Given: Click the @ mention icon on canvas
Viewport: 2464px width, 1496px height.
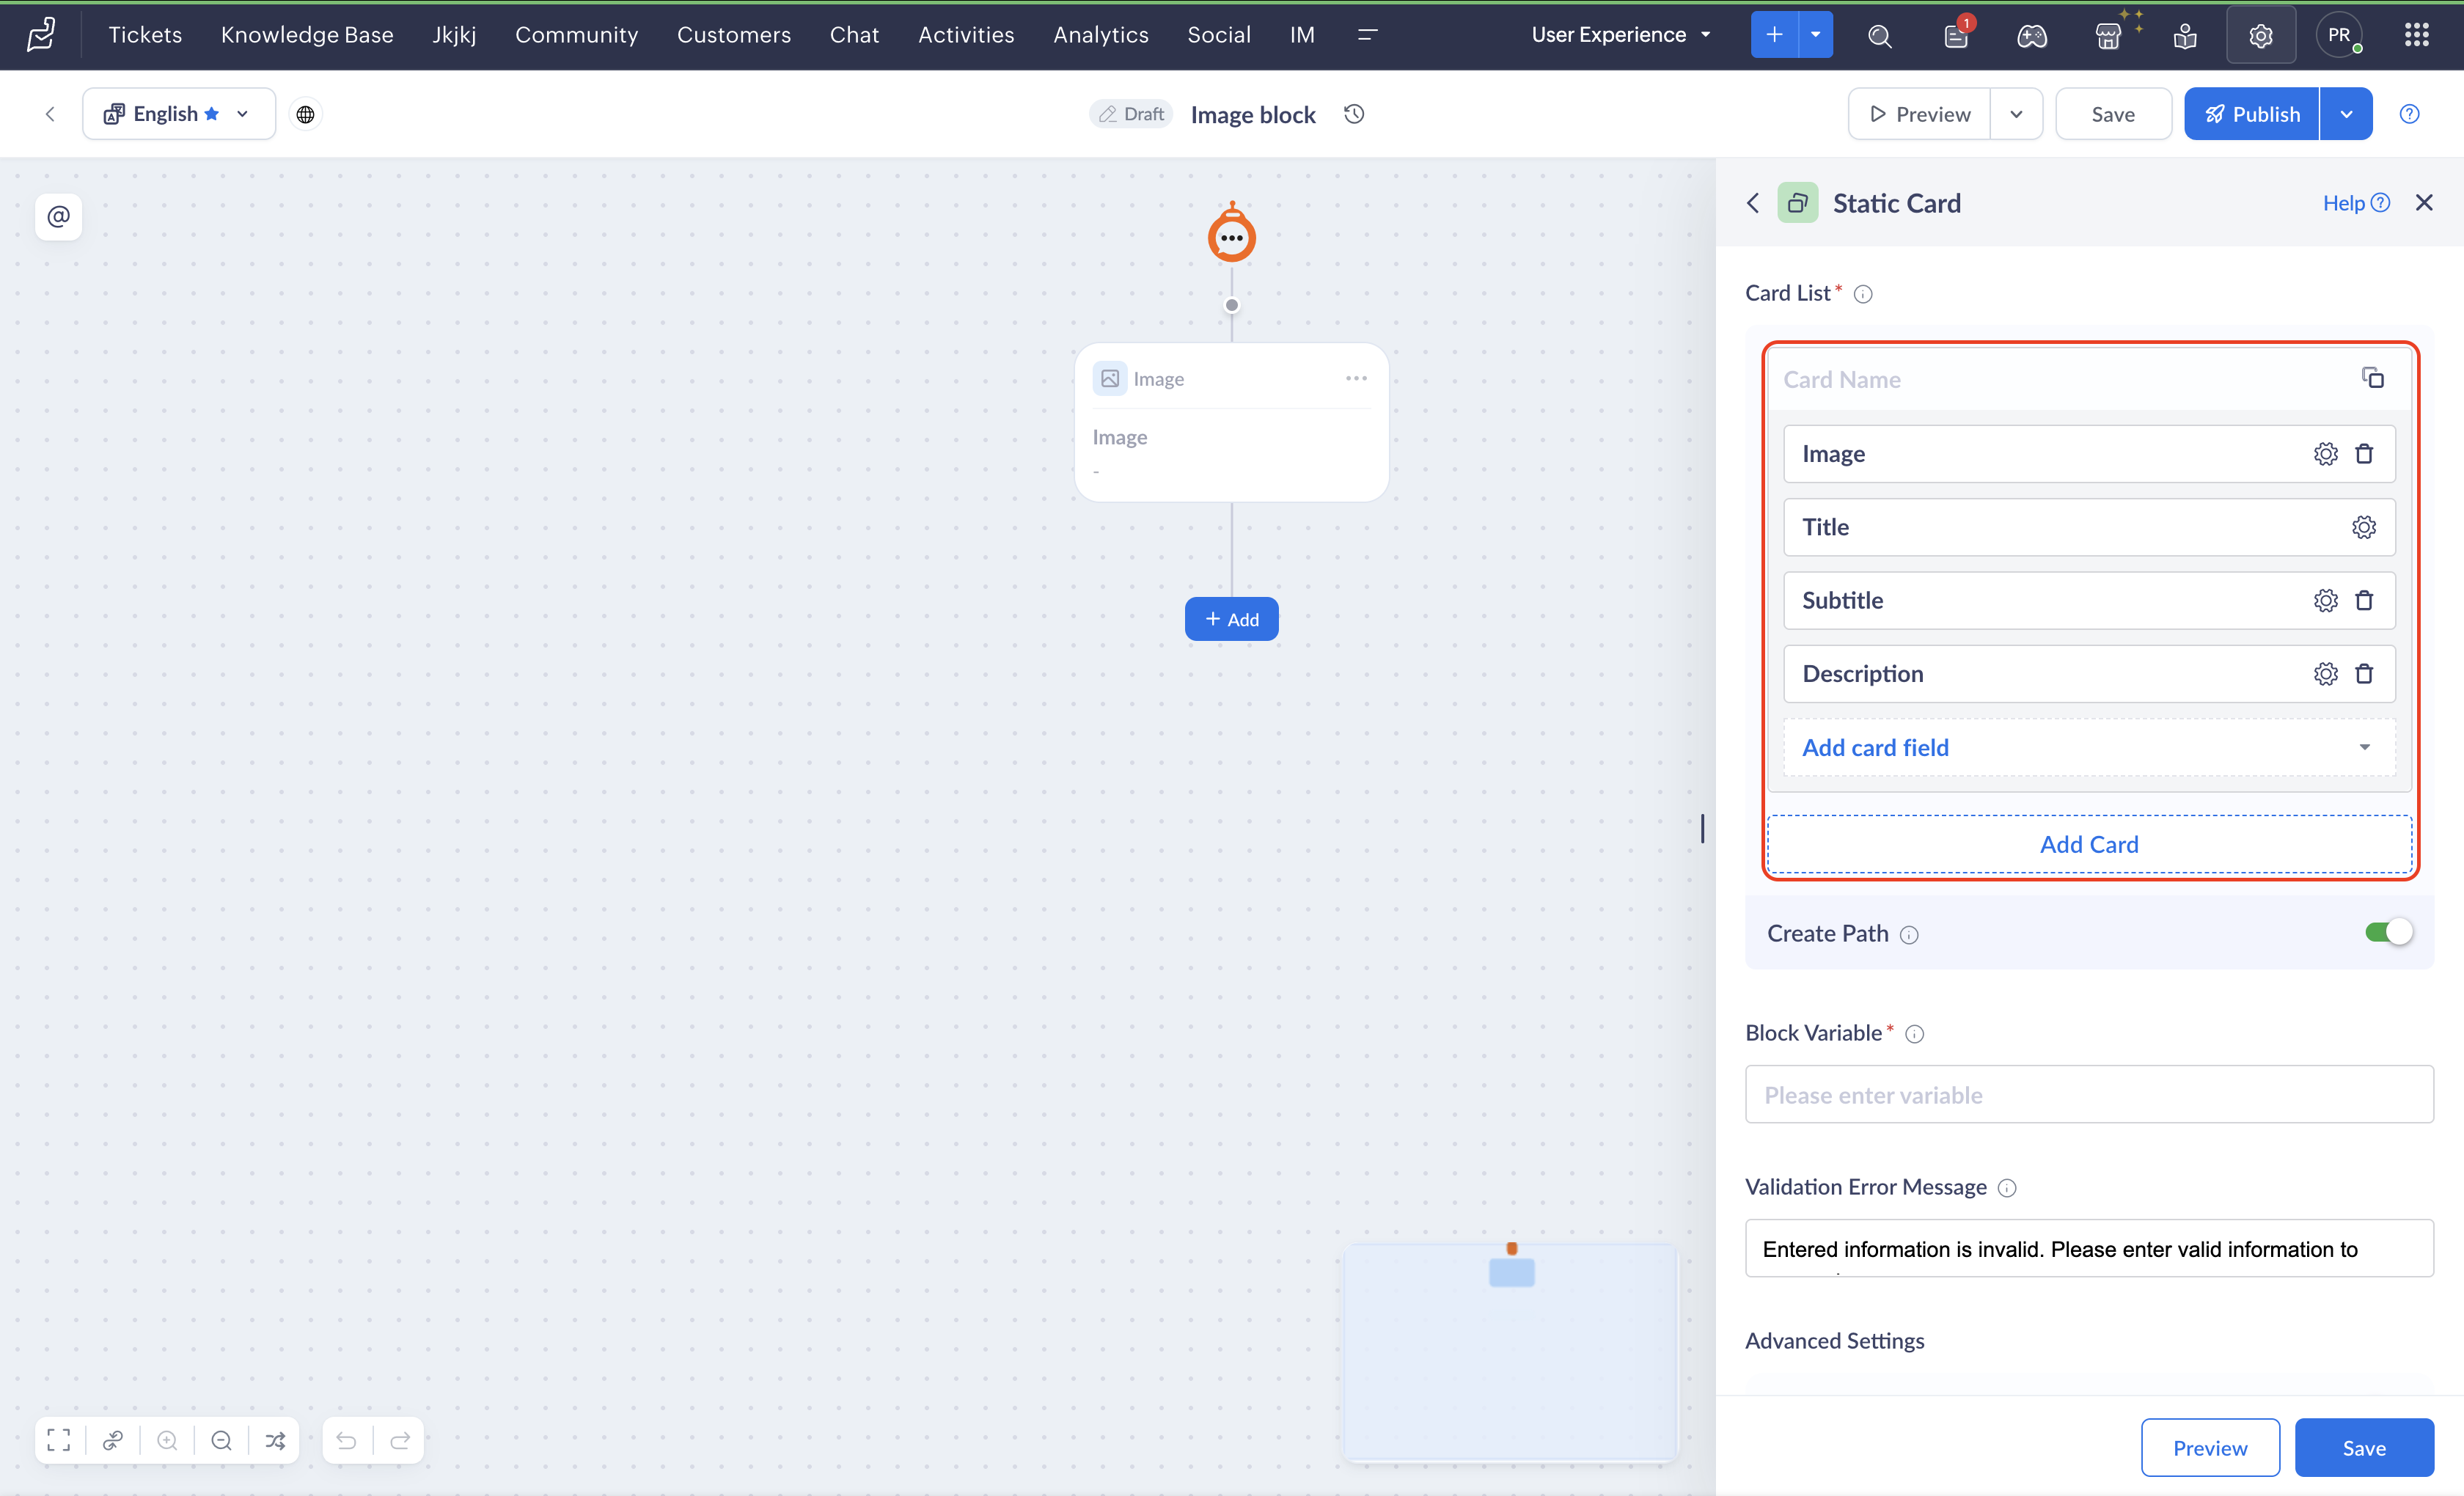Looking at the screenshot, I should click(59, 216).
